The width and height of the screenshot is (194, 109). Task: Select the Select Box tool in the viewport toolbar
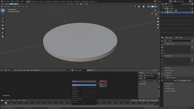(3, 11)
